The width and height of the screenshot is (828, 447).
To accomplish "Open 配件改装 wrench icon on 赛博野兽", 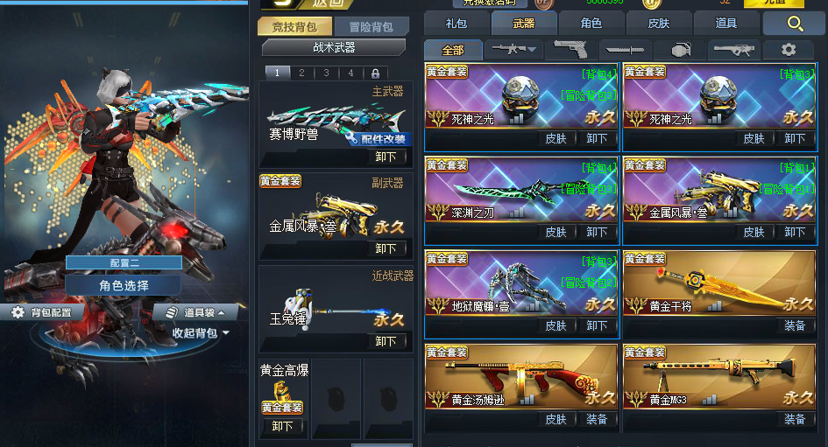I will pos(352,139).
